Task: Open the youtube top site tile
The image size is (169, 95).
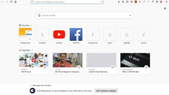Action: tap(59, 36)
